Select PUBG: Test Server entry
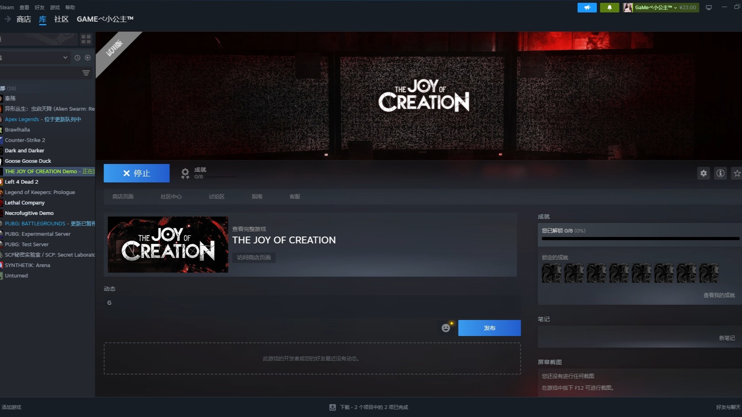Viewport: 742px width, 417px height. tap(47, 244)
